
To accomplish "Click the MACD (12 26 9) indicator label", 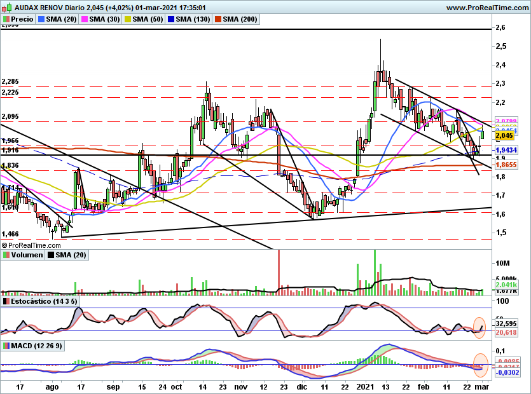I will [x=37, y=346].
